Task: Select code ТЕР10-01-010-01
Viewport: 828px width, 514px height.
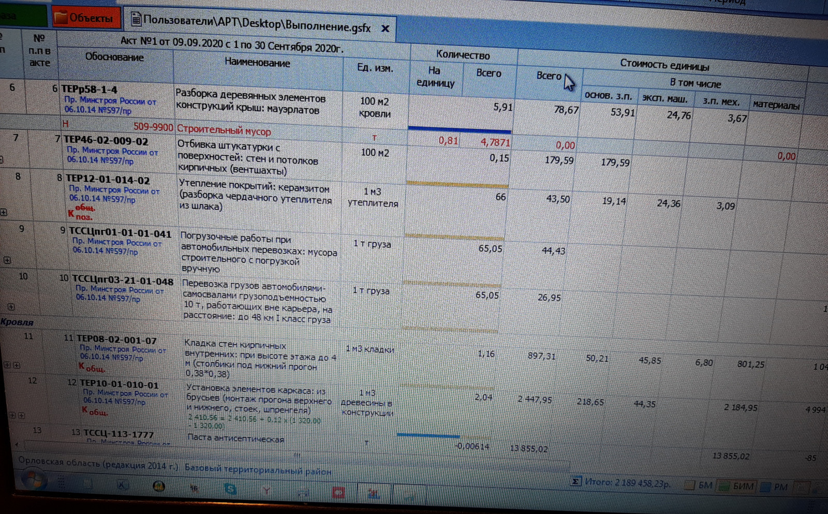Action: [x=120, y=385]
